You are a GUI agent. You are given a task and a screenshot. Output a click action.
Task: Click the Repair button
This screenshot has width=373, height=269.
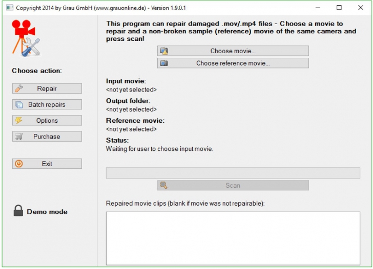point(47,88)
